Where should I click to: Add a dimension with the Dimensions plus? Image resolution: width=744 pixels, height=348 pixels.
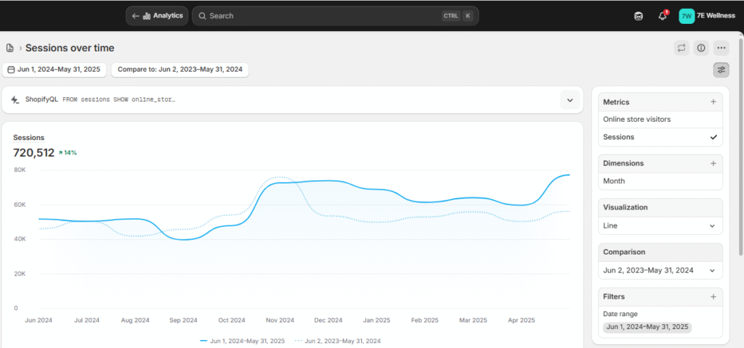(x=713, y=163)
